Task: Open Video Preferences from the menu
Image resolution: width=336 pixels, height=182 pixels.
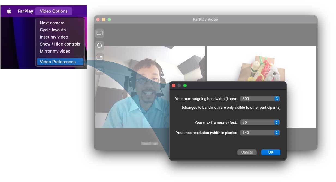Action: point(58,62)
